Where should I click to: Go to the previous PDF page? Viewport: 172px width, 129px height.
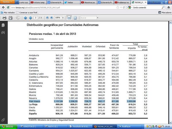[x=26, y=18]
